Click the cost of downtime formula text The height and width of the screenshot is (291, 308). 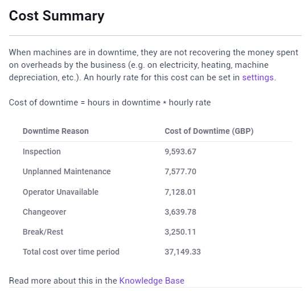coord(110,103)
